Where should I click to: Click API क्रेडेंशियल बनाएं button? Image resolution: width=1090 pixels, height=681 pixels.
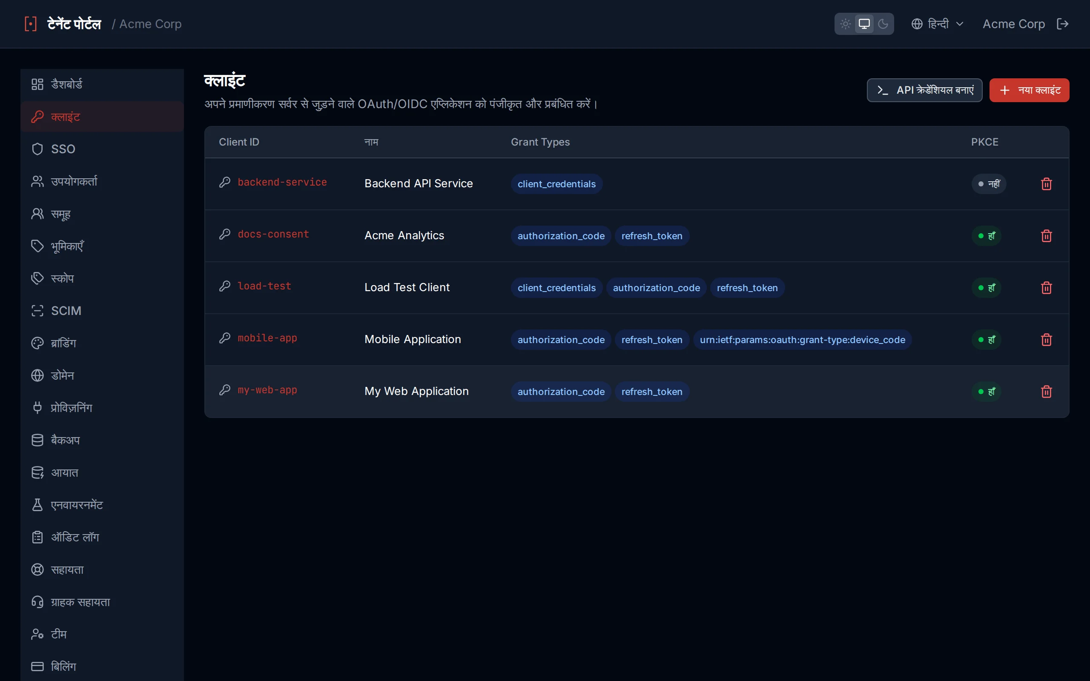(x=924, y=90)
